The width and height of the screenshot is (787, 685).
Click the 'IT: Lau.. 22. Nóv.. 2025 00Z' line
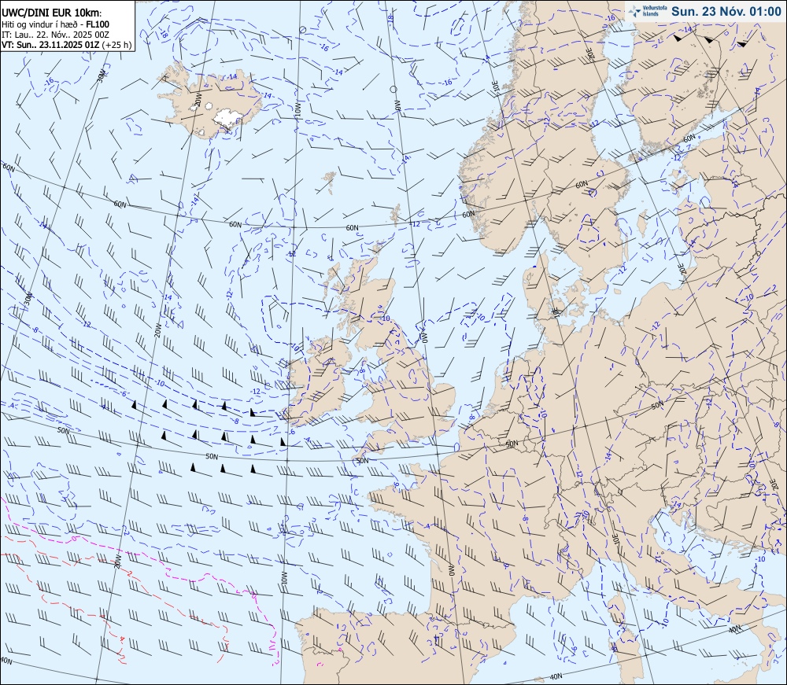coord(55,35)
